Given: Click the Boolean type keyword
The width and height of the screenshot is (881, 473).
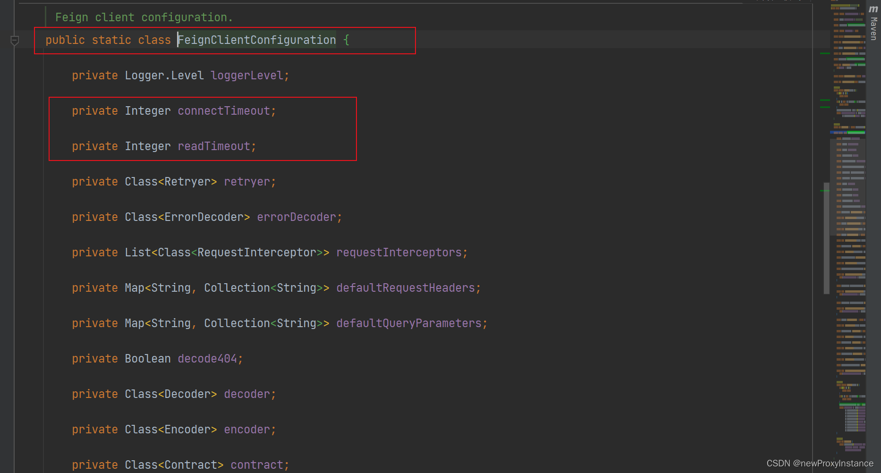Looking at the screenshot, I should click(148, 359).
